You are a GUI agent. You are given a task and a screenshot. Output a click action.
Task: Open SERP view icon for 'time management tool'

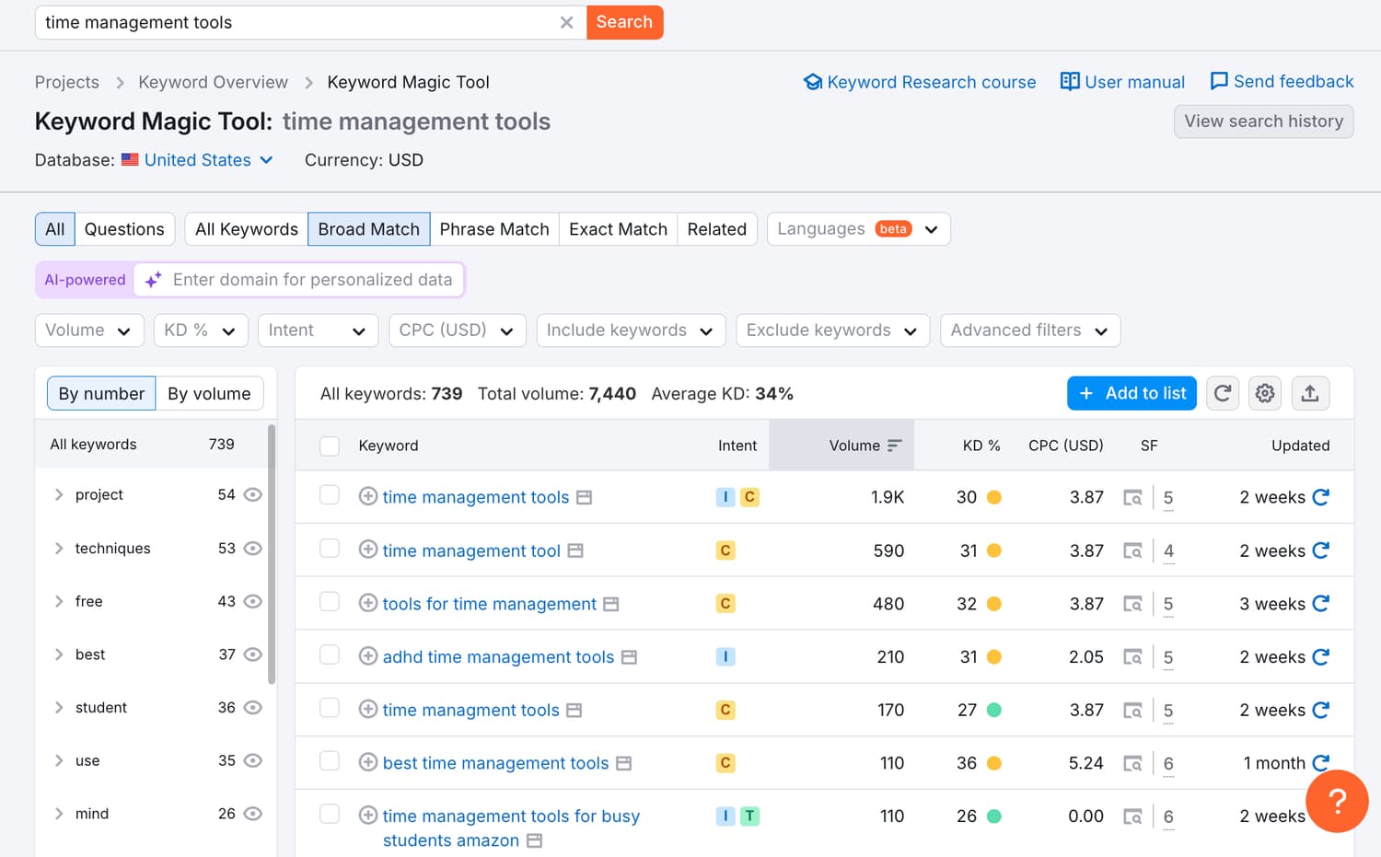pyautogui.click(x=1132, y=551)
